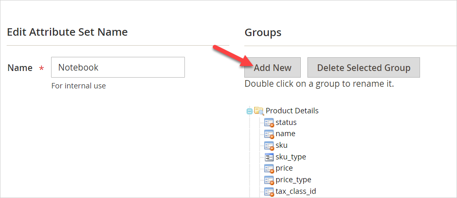The image size is (457, 198).
Task: Select the price_type attribute label
Action: [293, 180]
